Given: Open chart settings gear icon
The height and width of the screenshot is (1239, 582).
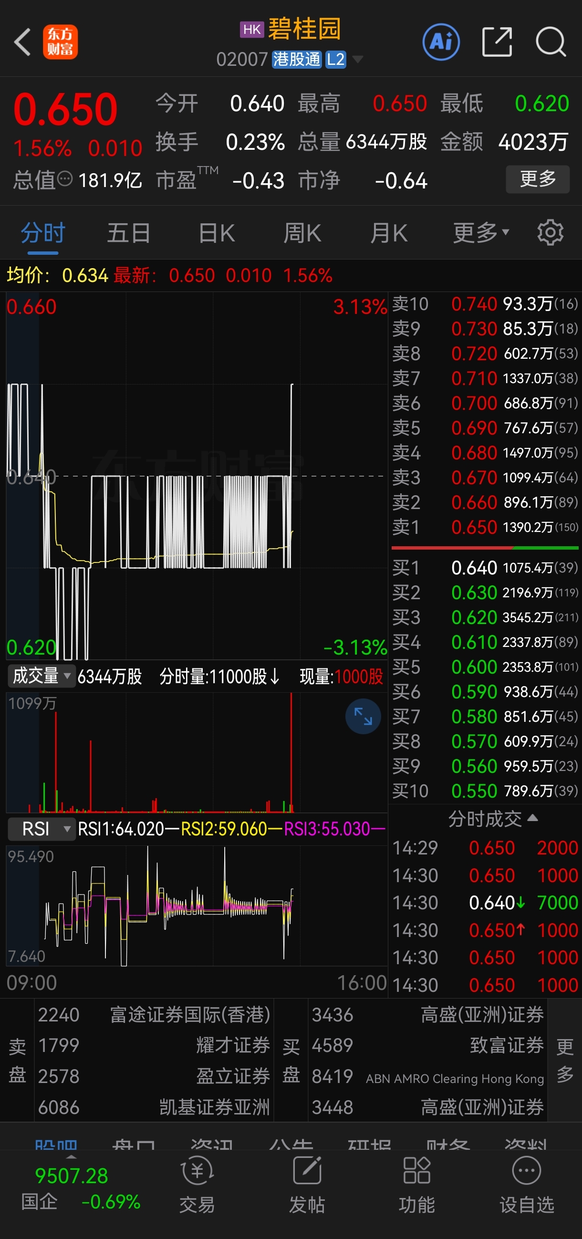Looking at the screenshot, I should (x=550, y=233).
